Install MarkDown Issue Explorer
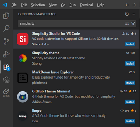The height and width of the screenshot is (127, 140). 130,83
